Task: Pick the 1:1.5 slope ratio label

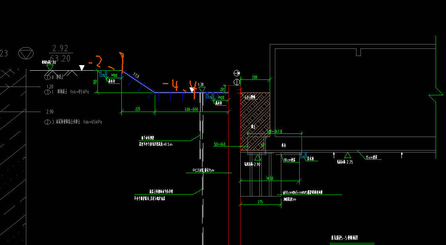Action: click(136, 75)
